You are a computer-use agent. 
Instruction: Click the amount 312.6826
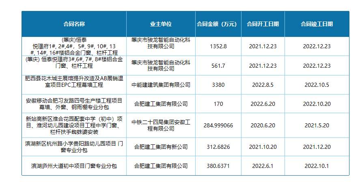coord(218,147)
